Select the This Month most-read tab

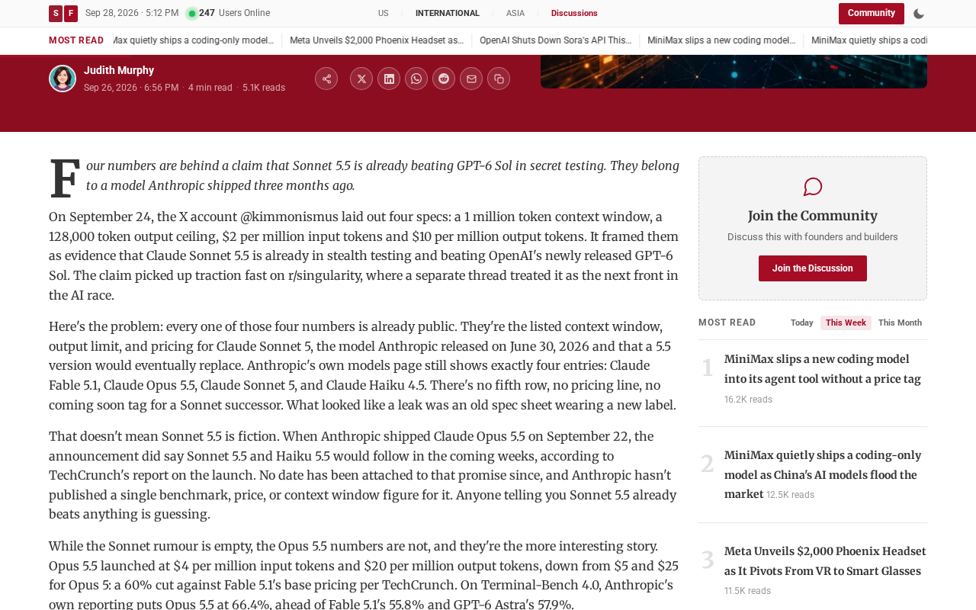pos(900,323)
